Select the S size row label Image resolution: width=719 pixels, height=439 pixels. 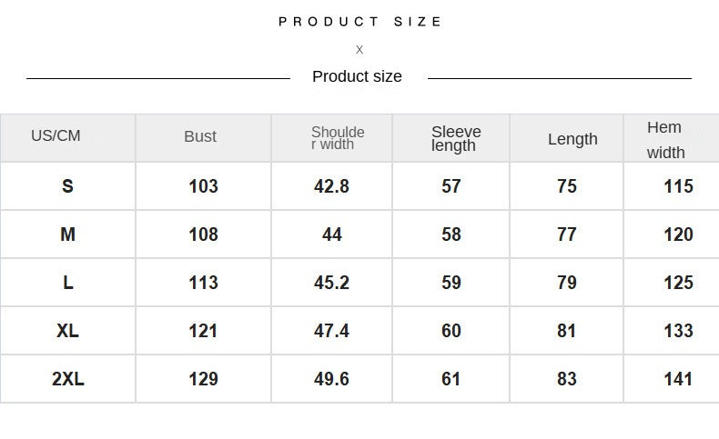point(67,186)
